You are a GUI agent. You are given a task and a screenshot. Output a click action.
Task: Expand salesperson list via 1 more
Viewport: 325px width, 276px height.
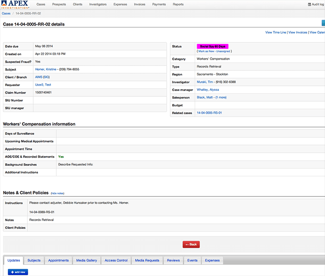coord(221,97)
